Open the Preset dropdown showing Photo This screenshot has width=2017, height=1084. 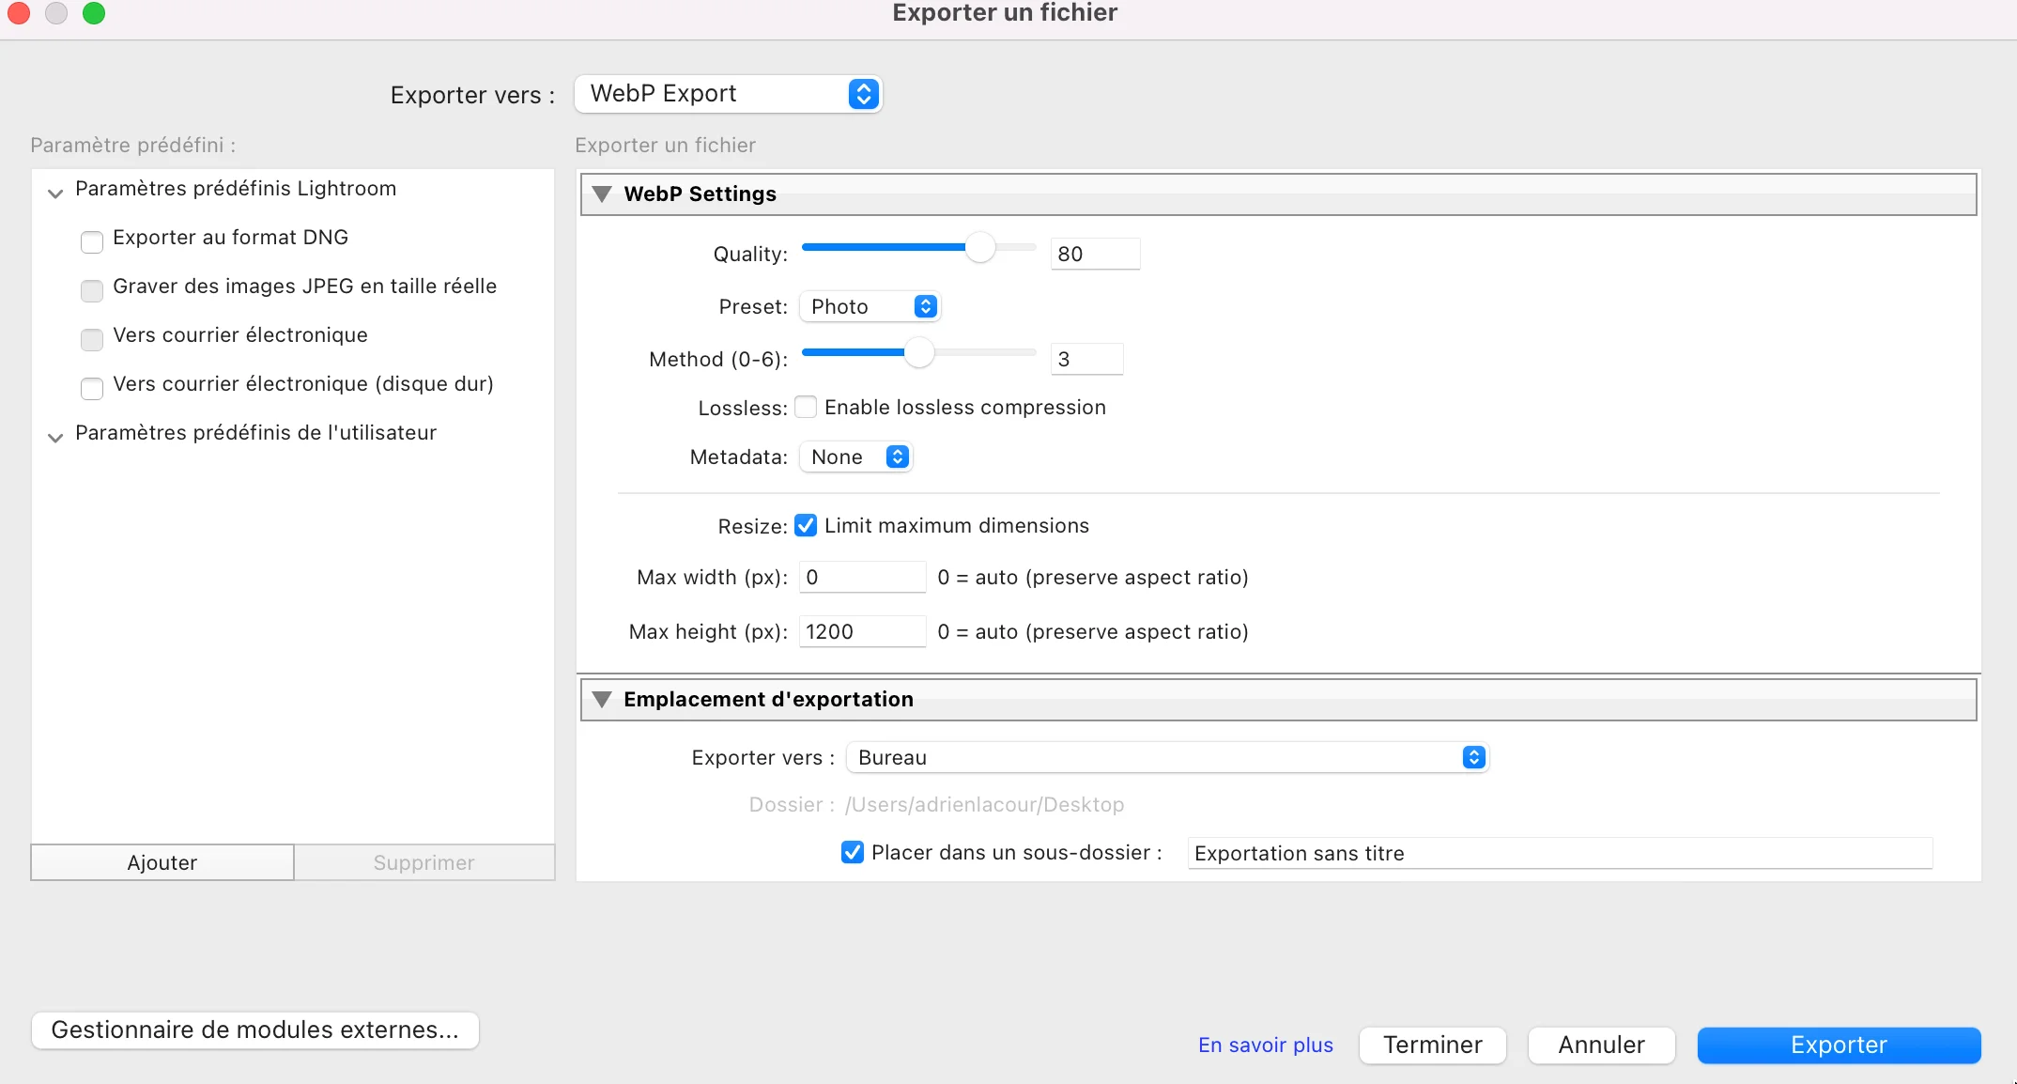click(868, 306)
